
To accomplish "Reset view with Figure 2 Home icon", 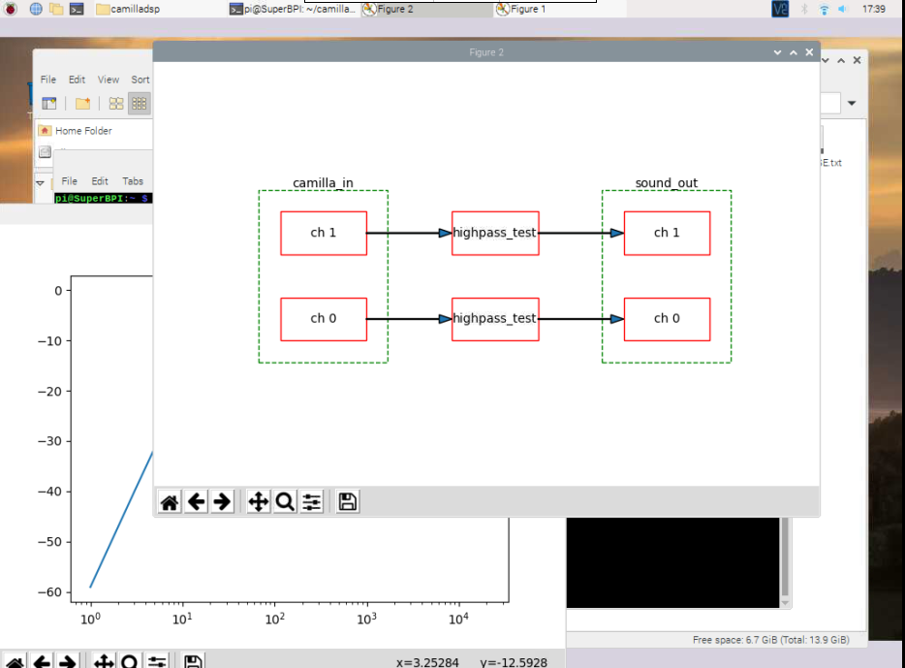I will tap(170, 501).
